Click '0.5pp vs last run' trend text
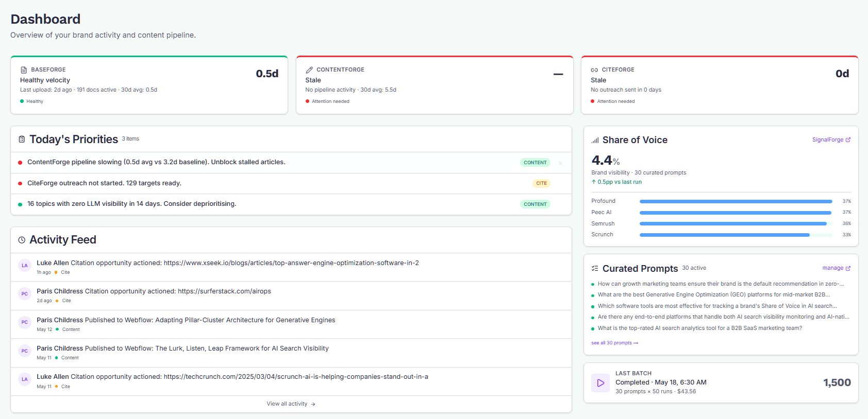Image resolution: width=868 pixels, height=419 pixels. 616,182
